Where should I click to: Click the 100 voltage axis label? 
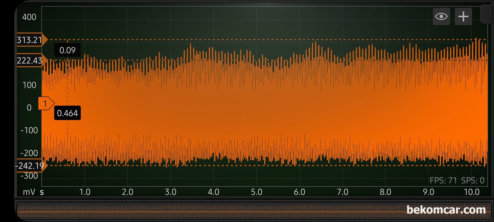(x=29, y=85)
